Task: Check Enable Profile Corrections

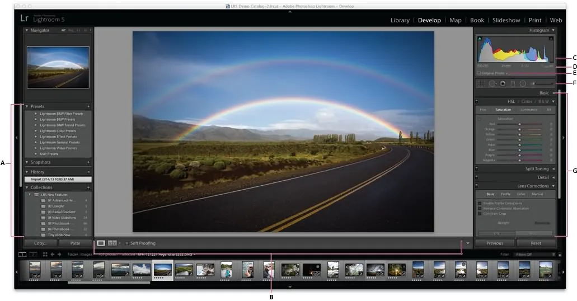Action: point(480,203)
